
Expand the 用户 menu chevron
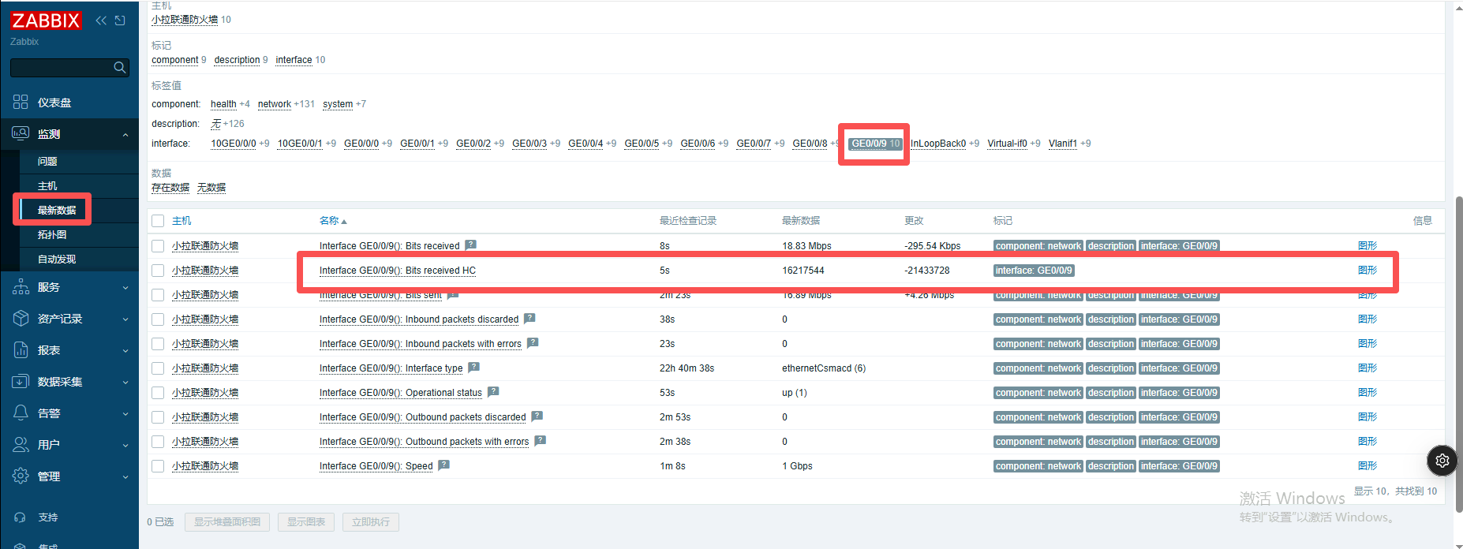tap(125, 446)
